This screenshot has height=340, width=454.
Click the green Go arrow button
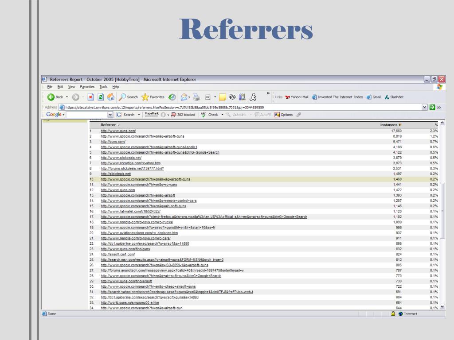pos(432,107)
